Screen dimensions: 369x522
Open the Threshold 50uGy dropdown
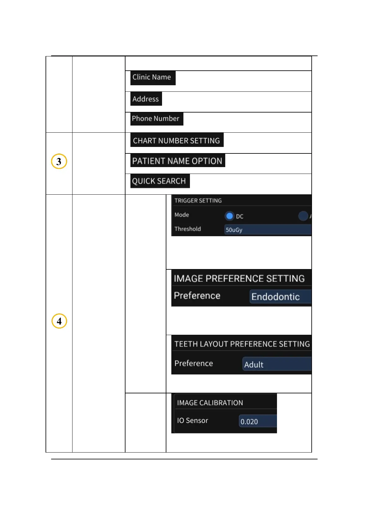pos(267,230)
